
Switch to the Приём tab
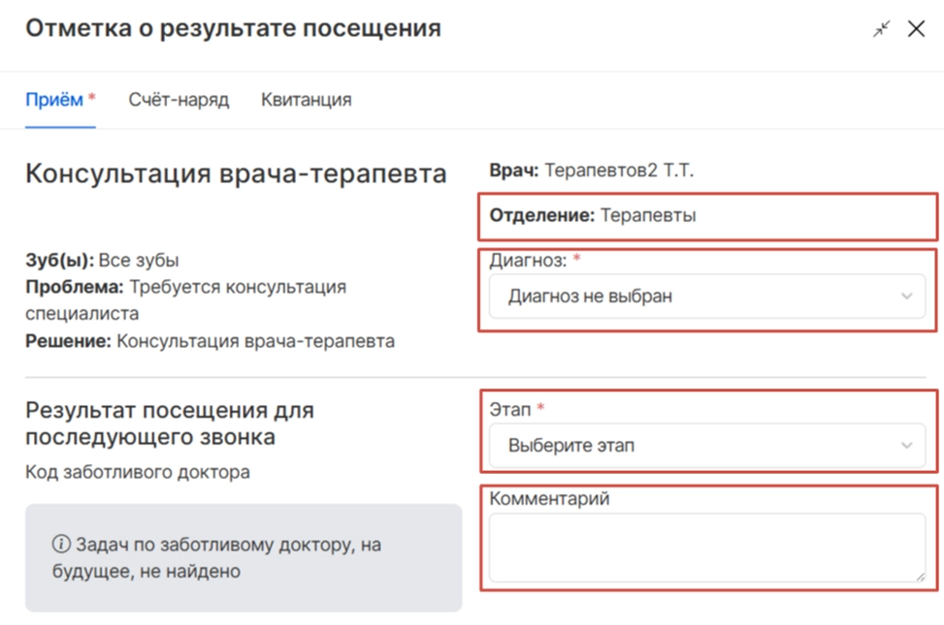[54, 100]
